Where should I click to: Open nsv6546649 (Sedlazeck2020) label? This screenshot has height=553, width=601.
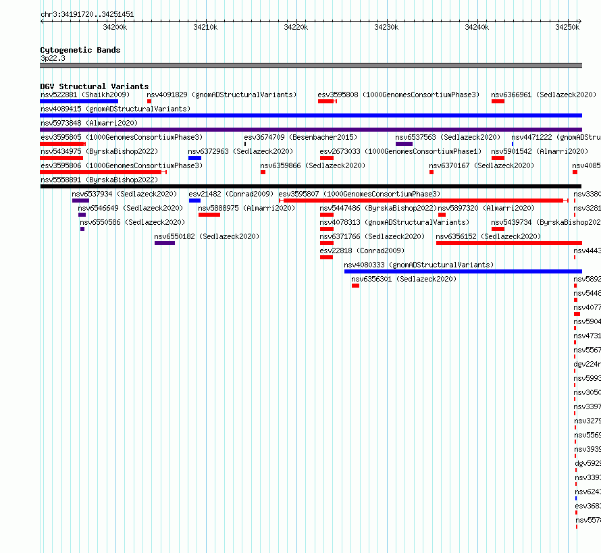131,208
